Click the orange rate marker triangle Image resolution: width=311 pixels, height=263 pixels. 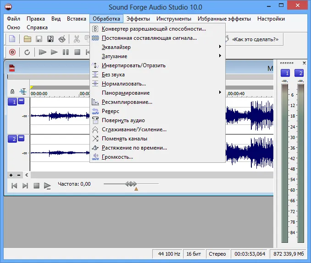(136, 189)
